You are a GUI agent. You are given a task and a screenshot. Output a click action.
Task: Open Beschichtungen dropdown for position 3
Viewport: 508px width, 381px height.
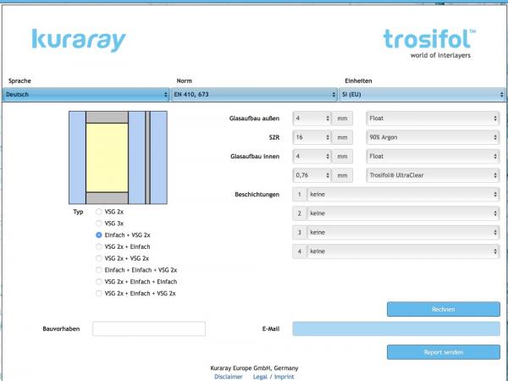pos(403,232)
